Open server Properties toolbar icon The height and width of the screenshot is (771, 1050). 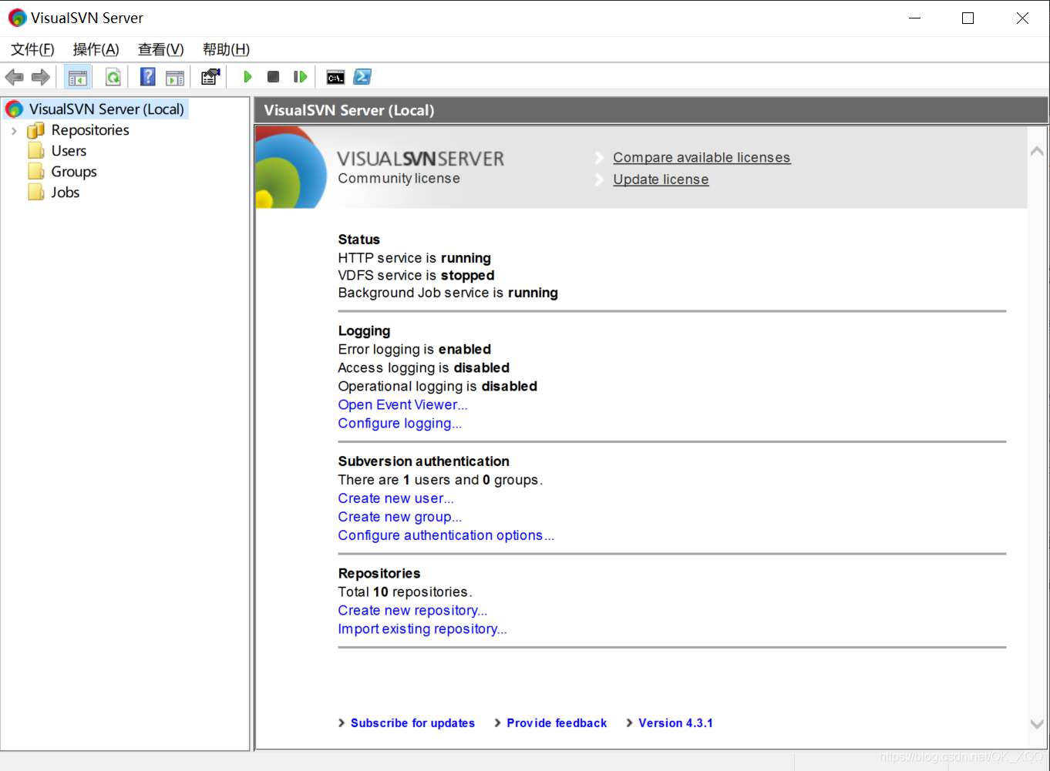point(210,77)
